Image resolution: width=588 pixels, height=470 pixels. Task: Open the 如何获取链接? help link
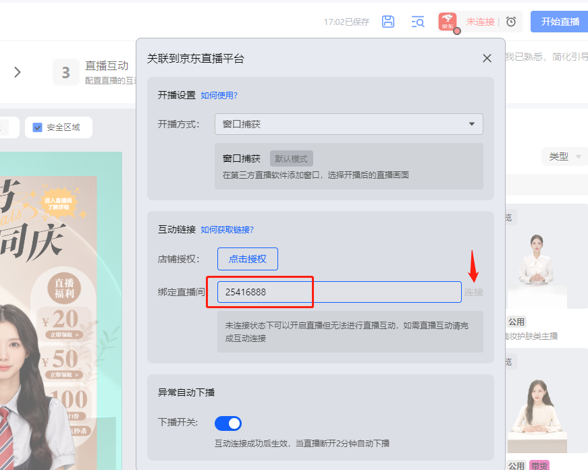[x=227, y=230]
